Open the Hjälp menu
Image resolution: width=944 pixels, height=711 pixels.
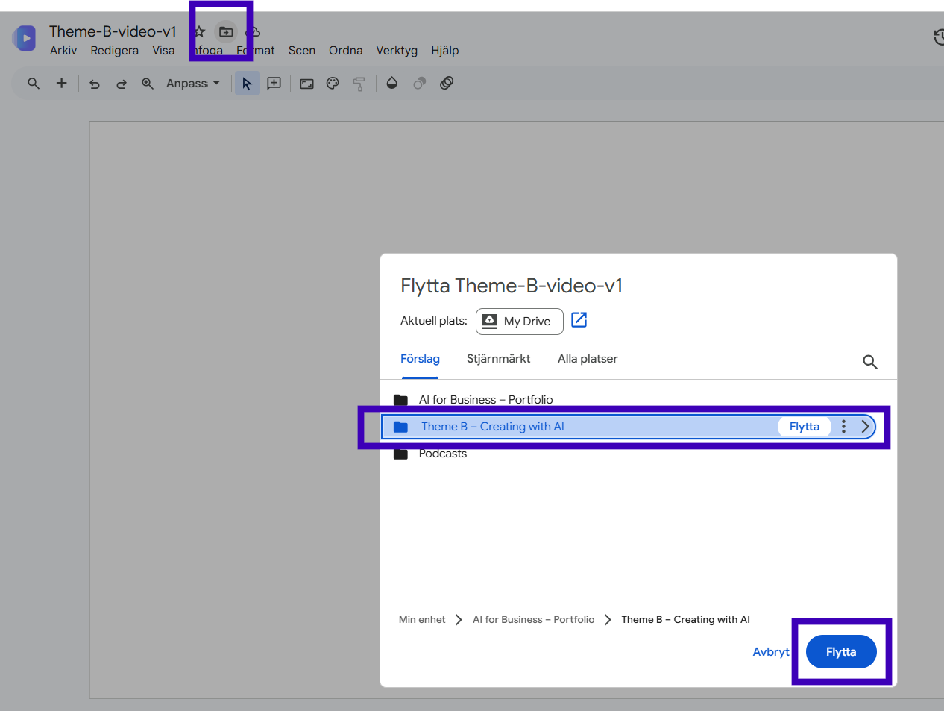point(445,51)
